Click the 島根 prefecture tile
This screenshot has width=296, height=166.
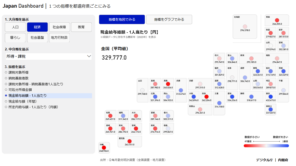click(x=155, y=84)
